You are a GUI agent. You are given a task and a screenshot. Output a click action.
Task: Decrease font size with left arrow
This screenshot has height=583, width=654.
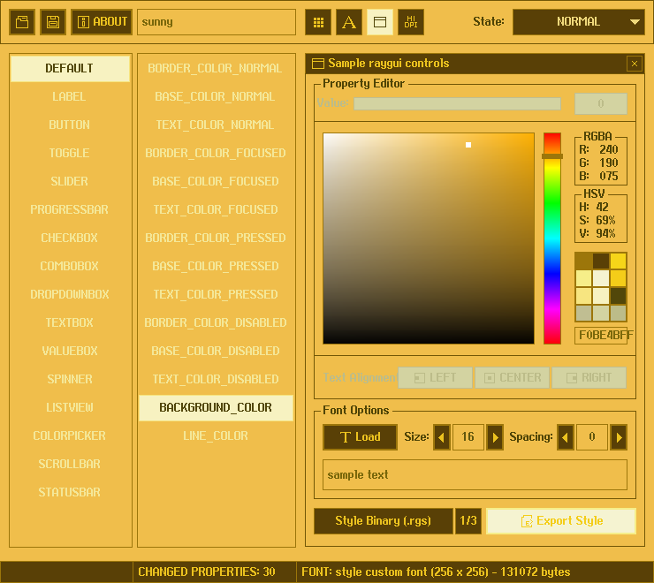[442, 437]
